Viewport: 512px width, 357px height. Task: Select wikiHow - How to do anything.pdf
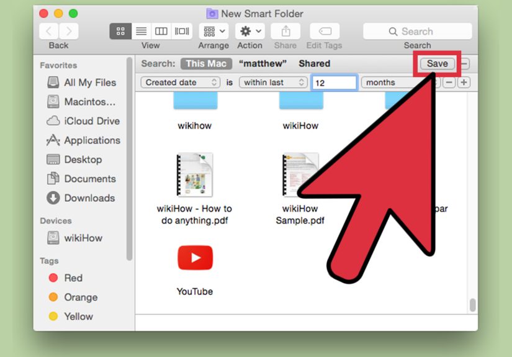(195, 189)
